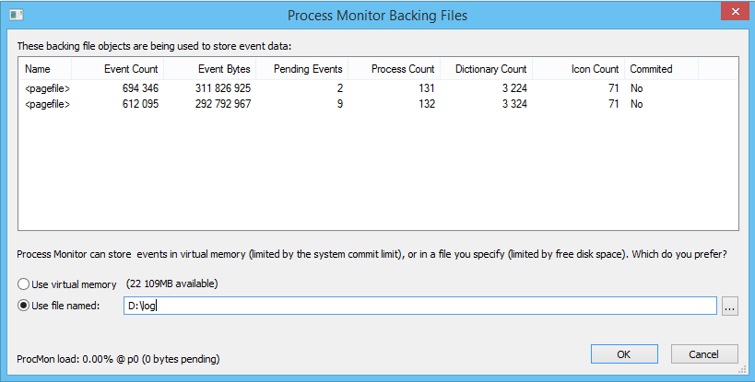Sort by the Event Count column
The width and height of the screenshot is (755, 382).
[130, 69]
